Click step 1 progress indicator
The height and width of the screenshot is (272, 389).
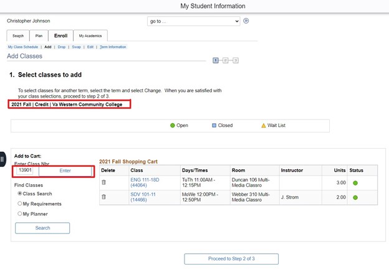click(215, 60)
